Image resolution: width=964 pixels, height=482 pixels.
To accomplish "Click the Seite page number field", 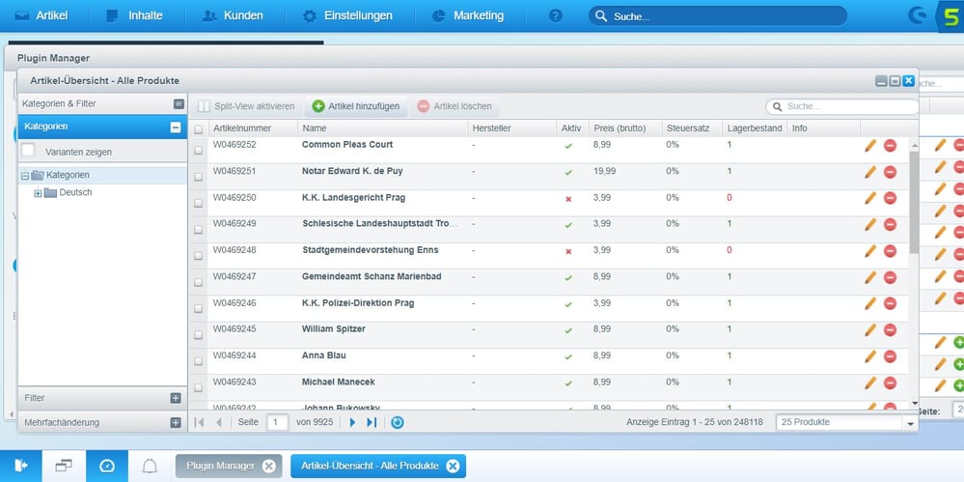I will click(277, 422).
